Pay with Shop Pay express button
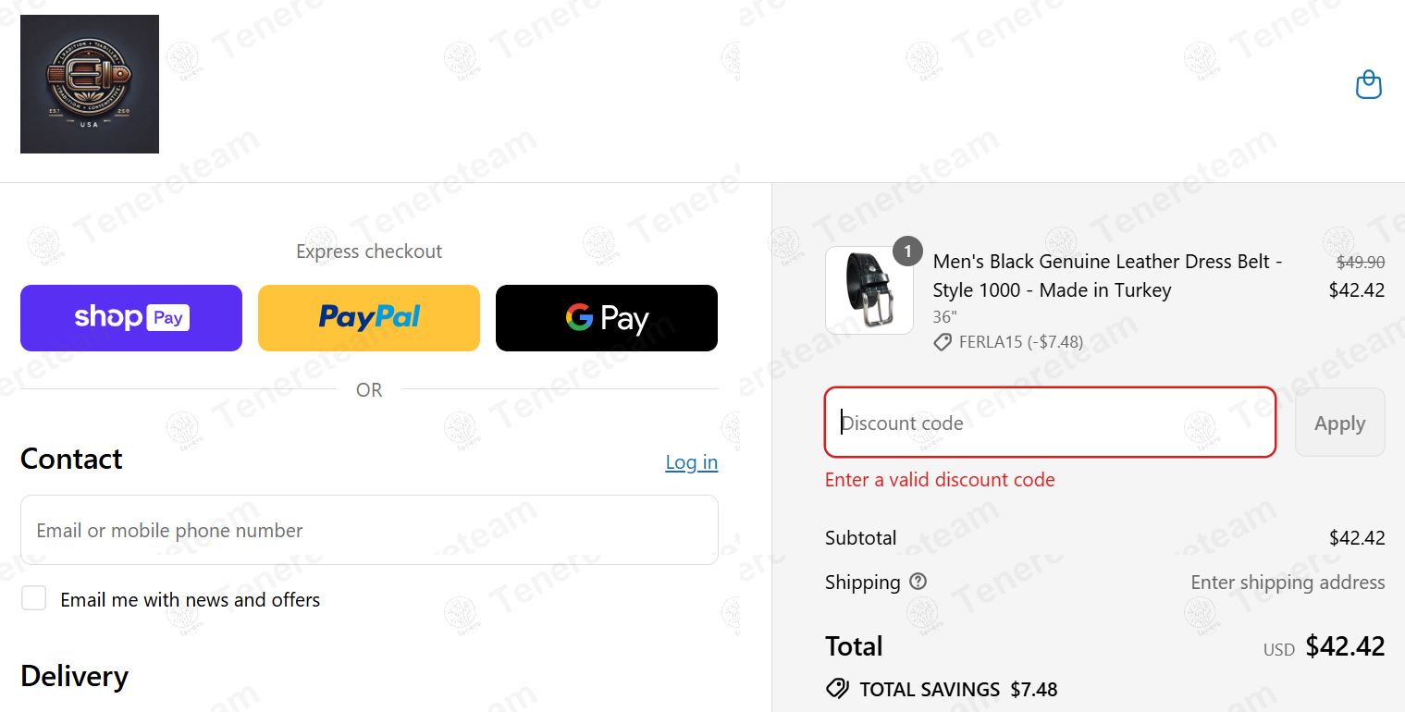The height and width of the screenshot is (712, 1405). 131,318
